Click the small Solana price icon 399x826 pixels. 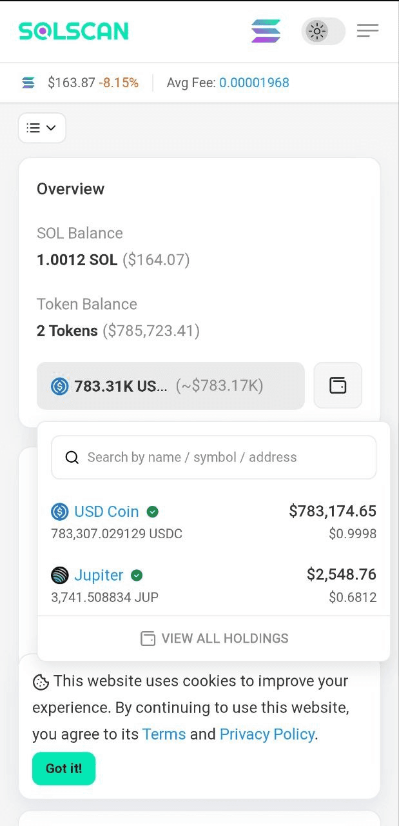pyautogui.click(x=28, y=83)
